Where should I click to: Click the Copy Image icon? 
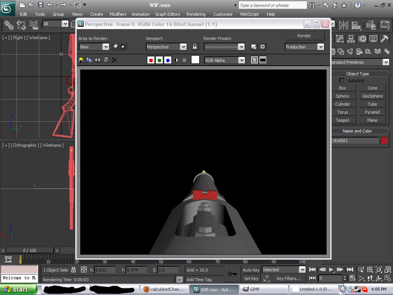(x=89, y=60)
